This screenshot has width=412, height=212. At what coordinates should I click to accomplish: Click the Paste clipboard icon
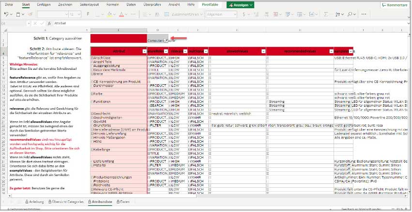point(18,14)
